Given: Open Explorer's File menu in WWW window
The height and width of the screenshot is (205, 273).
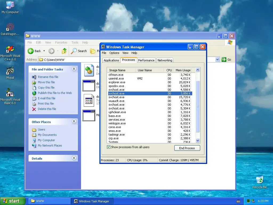Looking at the screenshot, I should click(30, 42).
